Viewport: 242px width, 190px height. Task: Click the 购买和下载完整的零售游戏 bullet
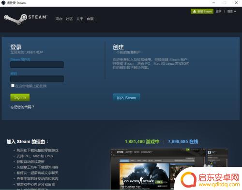point(38,150)
